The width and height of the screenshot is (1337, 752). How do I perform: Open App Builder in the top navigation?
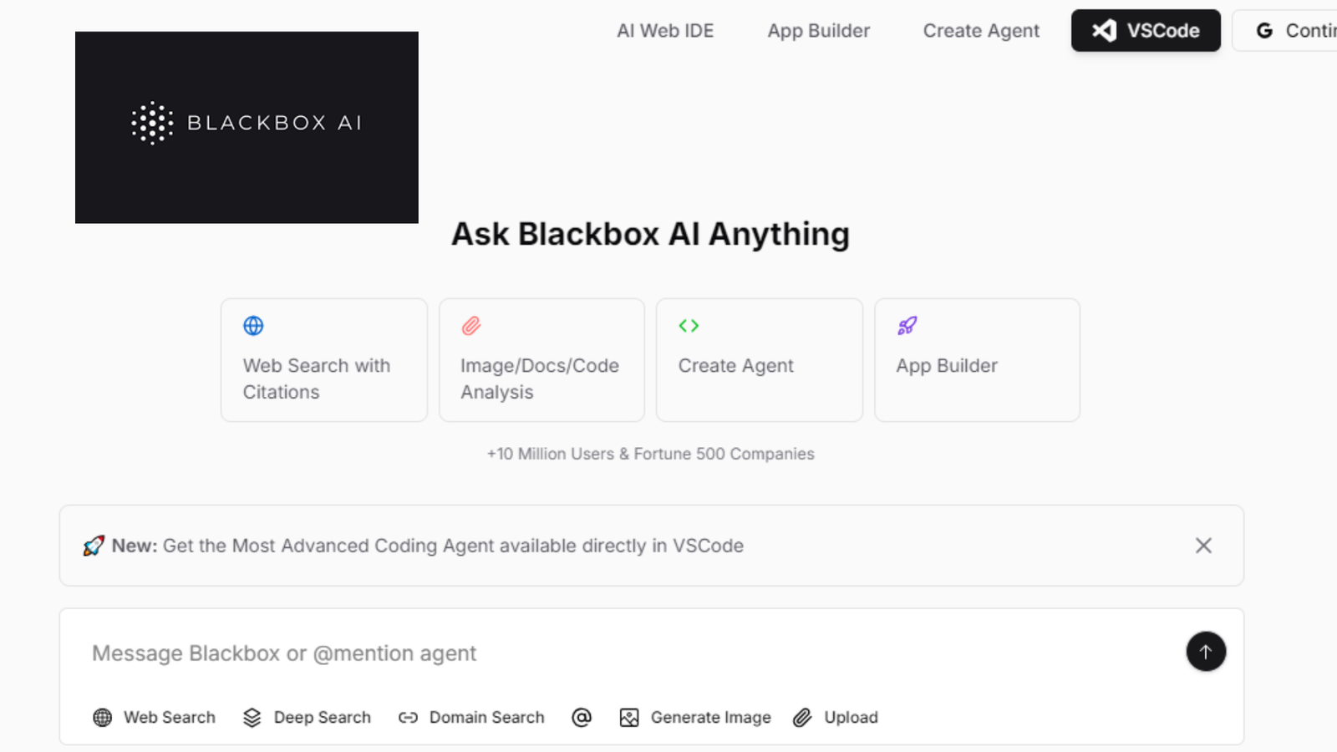(819, 31)
